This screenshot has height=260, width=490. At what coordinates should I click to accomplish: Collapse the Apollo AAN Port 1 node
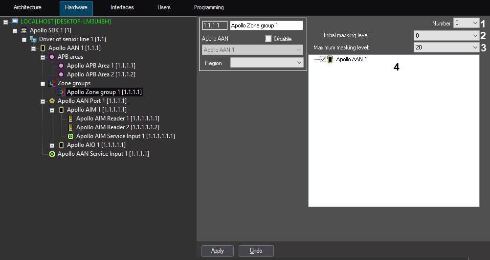click(43, 101)
